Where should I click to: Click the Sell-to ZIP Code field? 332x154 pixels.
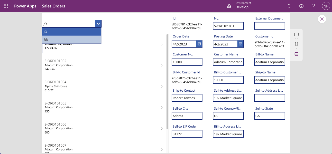pyautogui.click(x=187, y=134)
